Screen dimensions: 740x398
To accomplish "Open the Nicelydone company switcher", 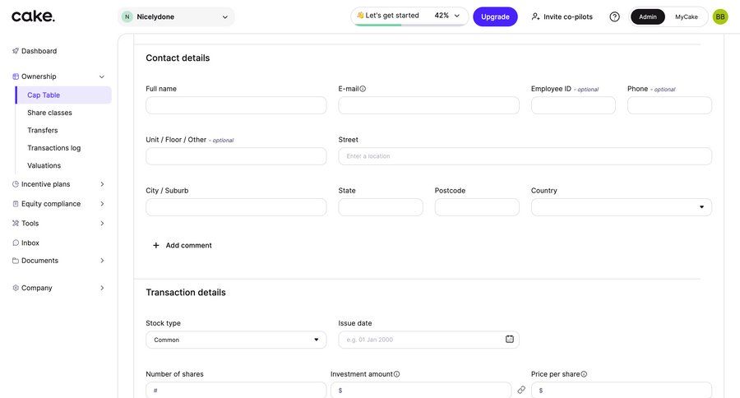I will click(x=176, y=16).
